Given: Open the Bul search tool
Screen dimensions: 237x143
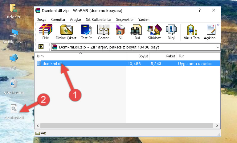Looking at the screenshot, I should (x=137, y=32).
